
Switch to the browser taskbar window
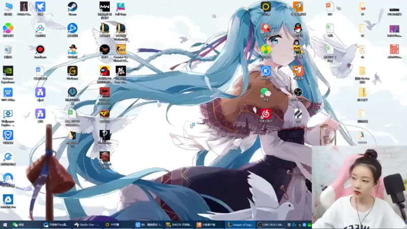point(57,225)
